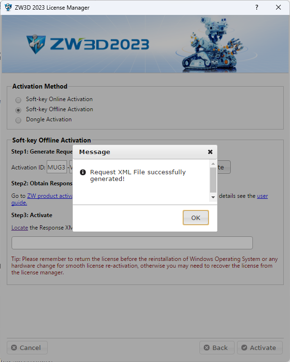The image size is (290, 362).
Task: Click the message scrollbar down arrow
Action: point(213,197)
